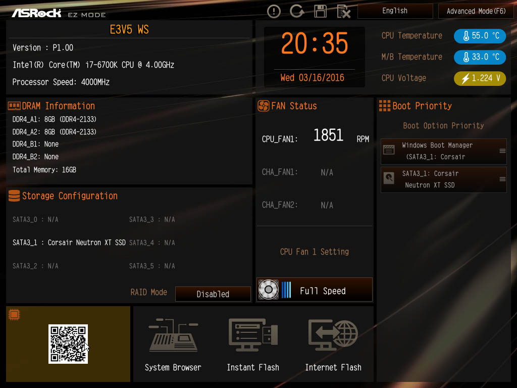Click the date Wed 03/16/2016
517x388 pixels.
(312, 78)
